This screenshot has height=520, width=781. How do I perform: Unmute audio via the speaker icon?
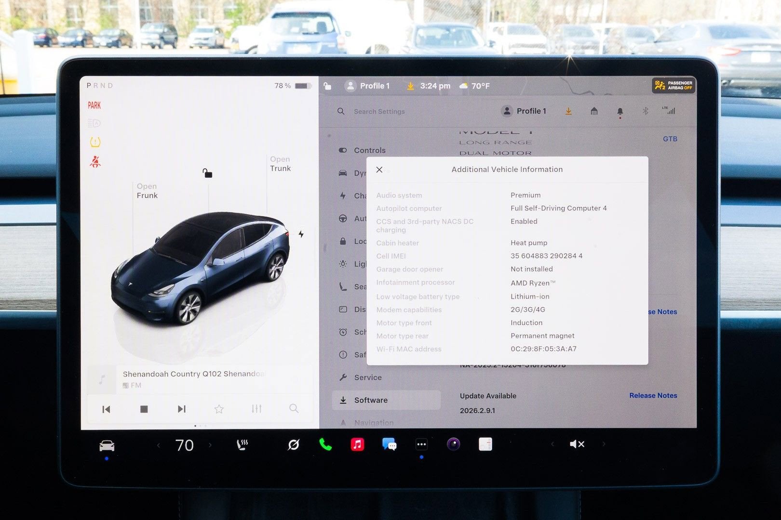point(577,444)
